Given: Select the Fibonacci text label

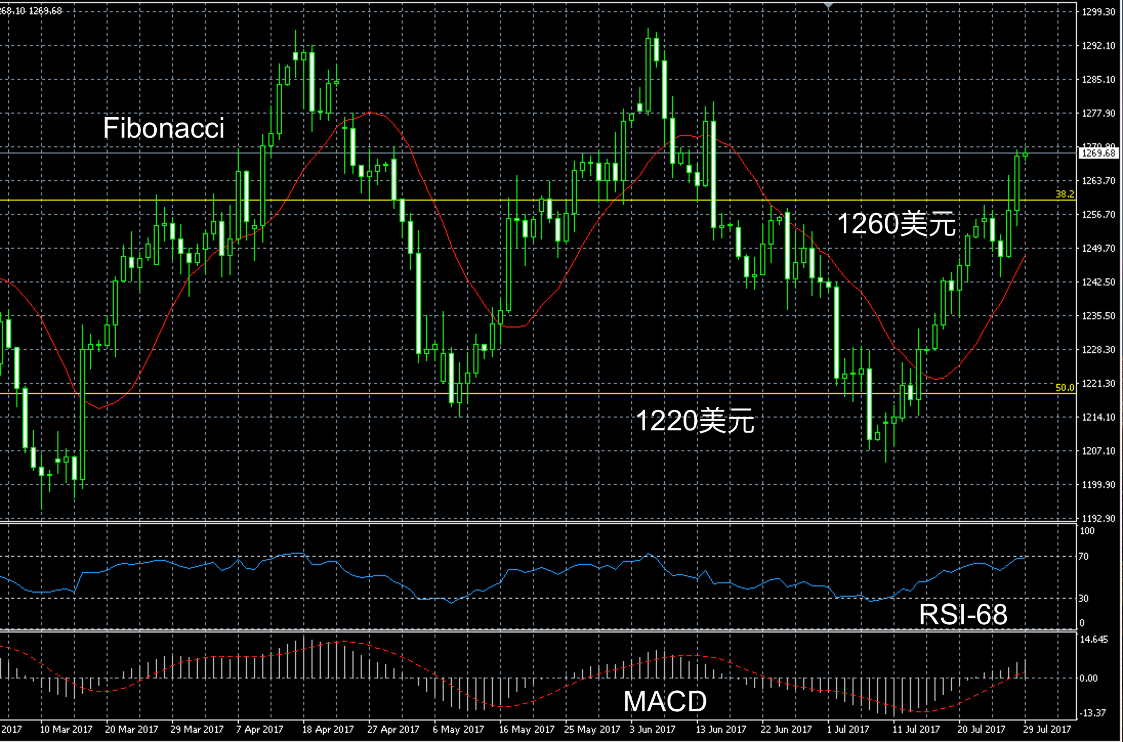Looking at the screenshot, I should pyautogui.click(x=163, y=128).
